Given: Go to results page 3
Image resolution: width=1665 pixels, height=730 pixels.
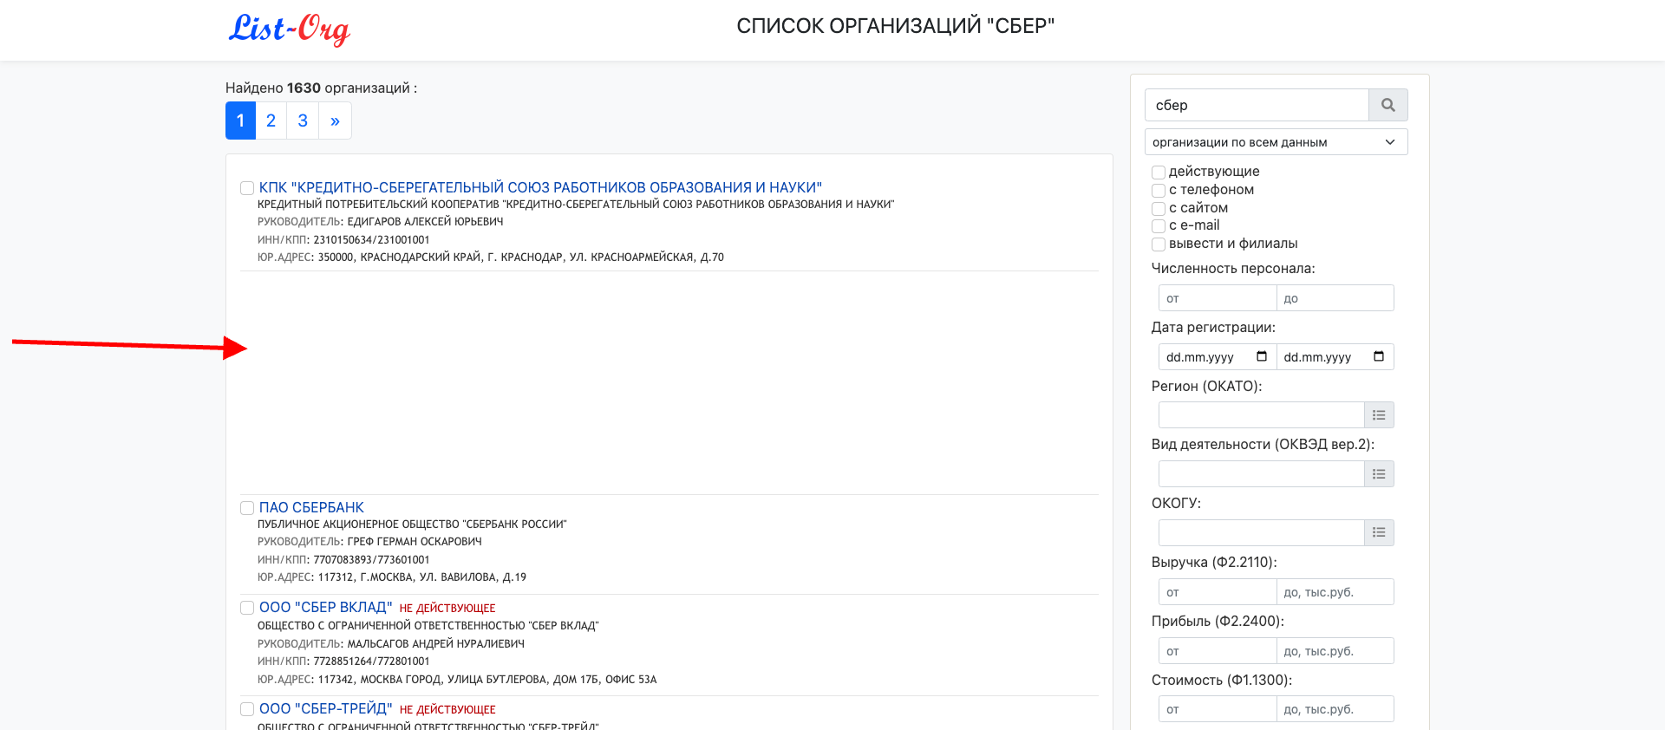Looking at the screenshot, I should tap(303, 121).
